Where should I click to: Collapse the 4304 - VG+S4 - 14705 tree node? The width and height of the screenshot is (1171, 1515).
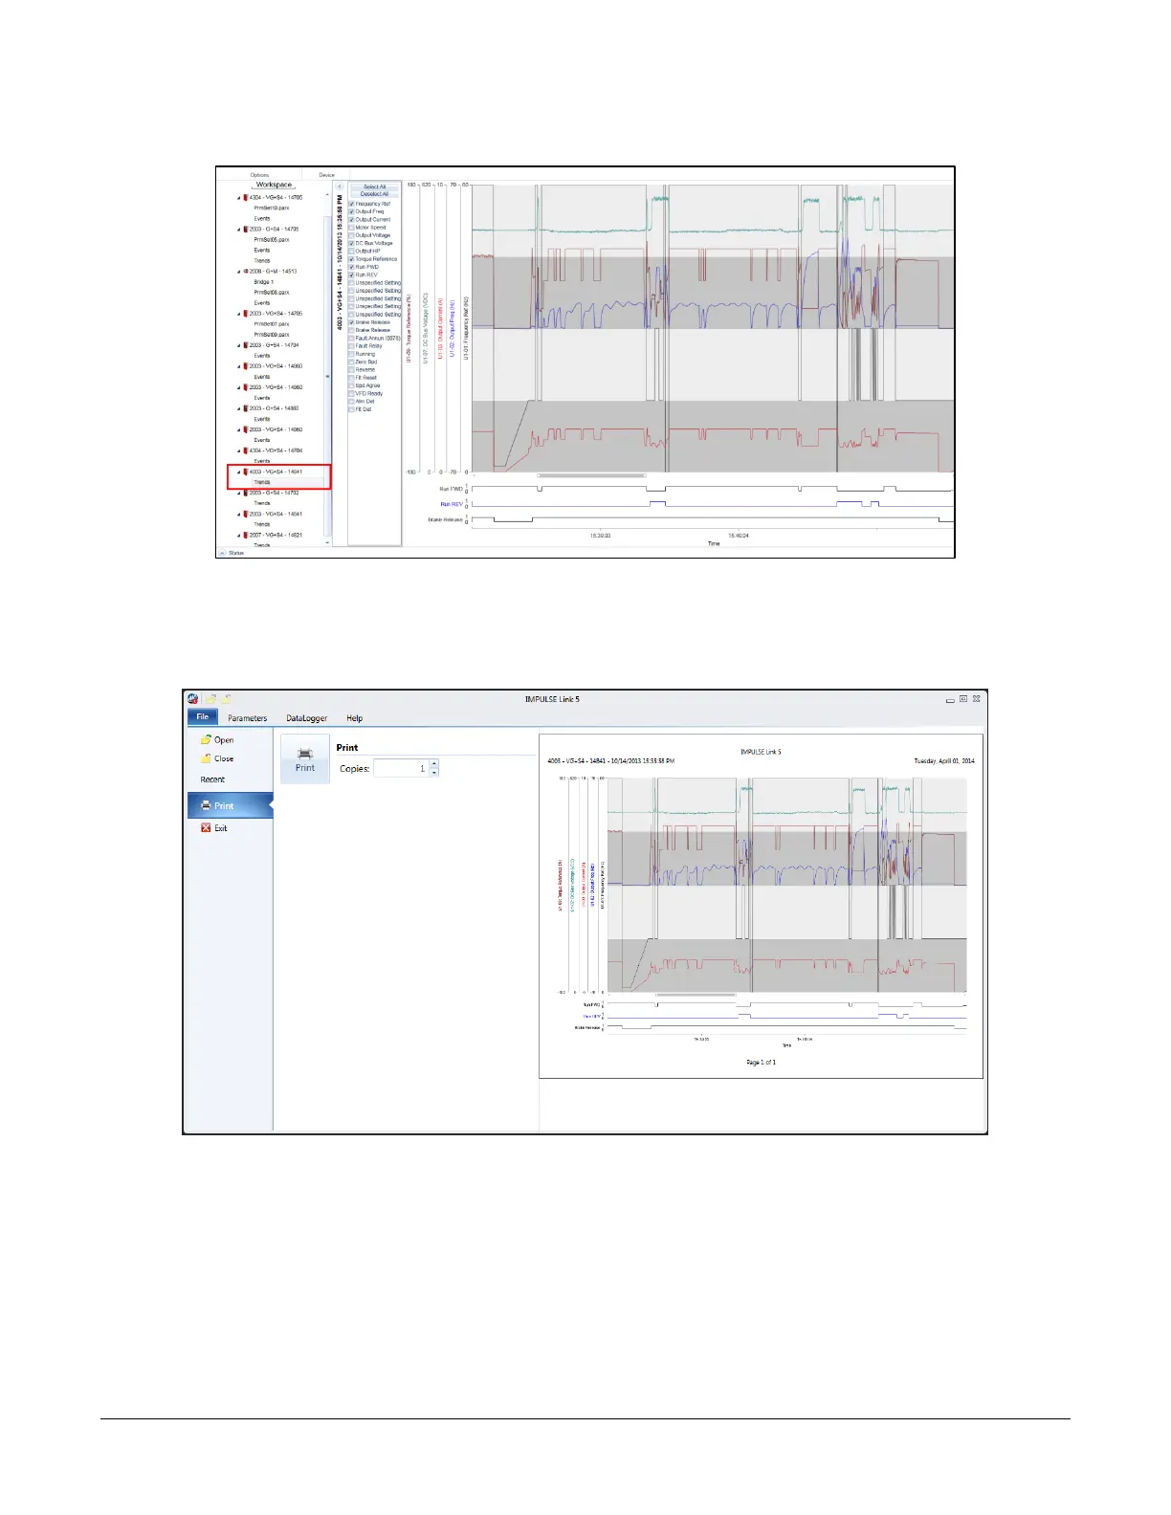(239, 198)
